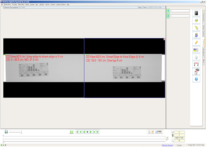
Task: Click the floppy disk save image icon
Action: pyautogui.click(x=196, y=50)
